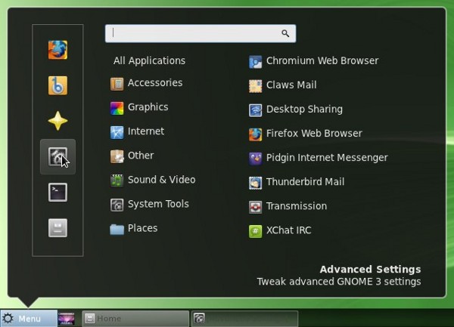
Task: Select the Accessories category
Action: (x=154, y=83)
